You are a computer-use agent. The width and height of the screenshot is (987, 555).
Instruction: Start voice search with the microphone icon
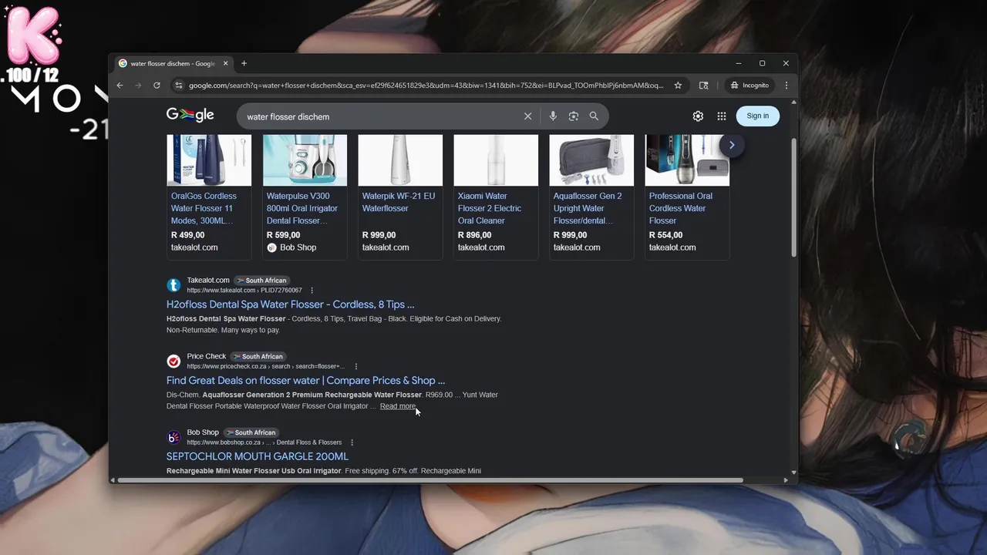click(x=553, y=116)
